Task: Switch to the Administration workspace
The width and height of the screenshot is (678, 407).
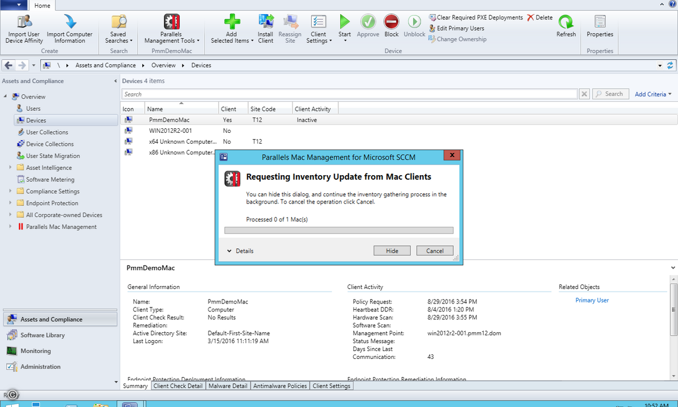Action: (59, 367)
